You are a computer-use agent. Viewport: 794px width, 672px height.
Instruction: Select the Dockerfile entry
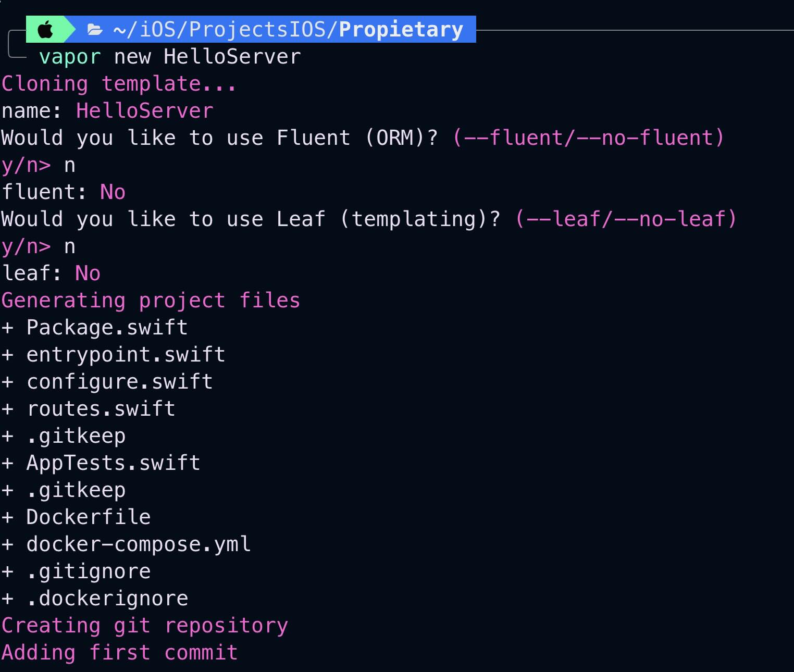88,517
